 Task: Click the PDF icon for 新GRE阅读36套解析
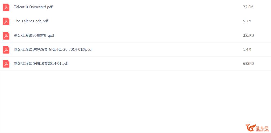[6, 35]
